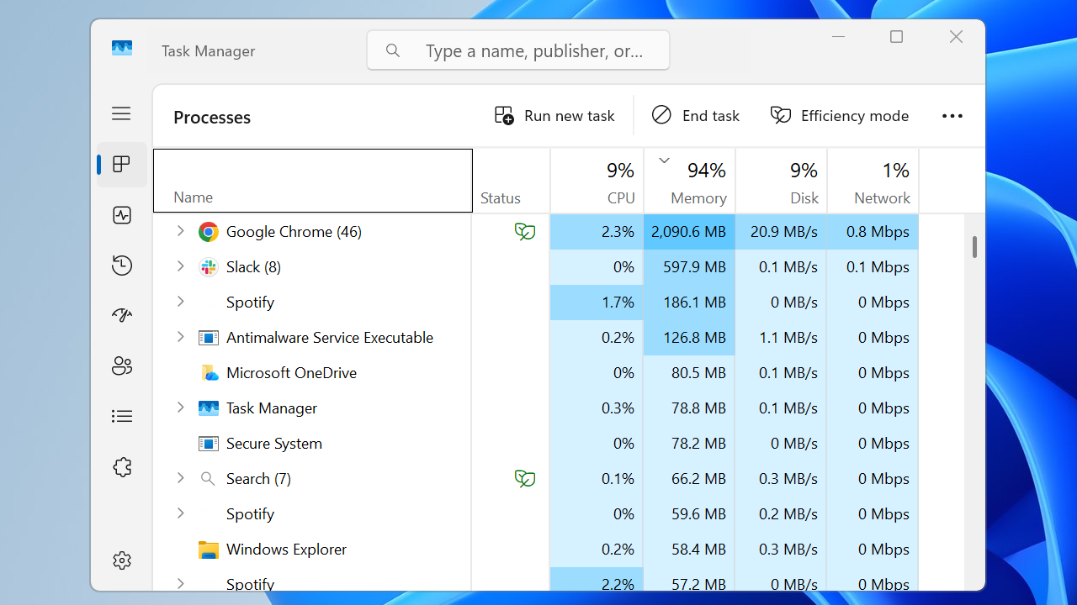Click OneDrive's 80.5 MB memory cell
Image resolution: width=1077 pixels, height=605 pixels.
click(690, 373)
